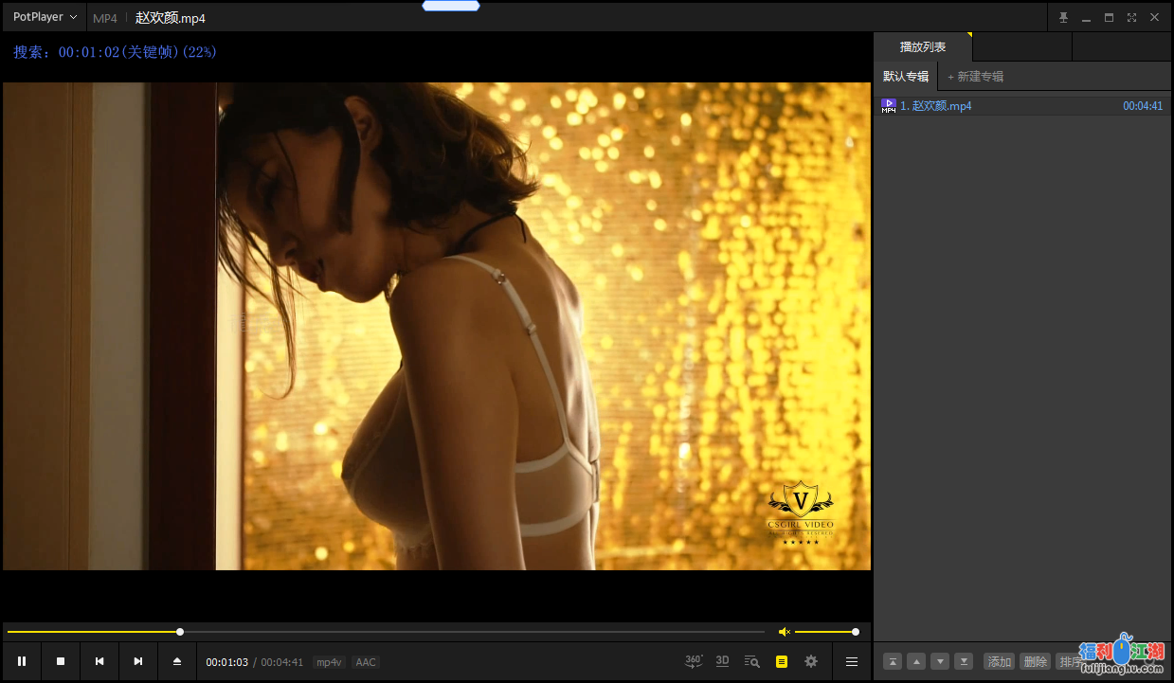Pause the video playback

22,661
